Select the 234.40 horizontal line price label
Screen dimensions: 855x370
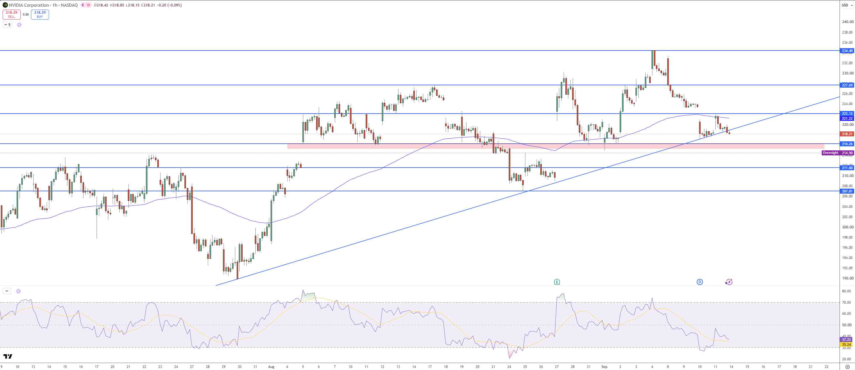tap(847, 51)
